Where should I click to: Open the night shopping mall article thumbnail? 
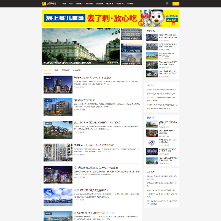(x=58, y=85)
